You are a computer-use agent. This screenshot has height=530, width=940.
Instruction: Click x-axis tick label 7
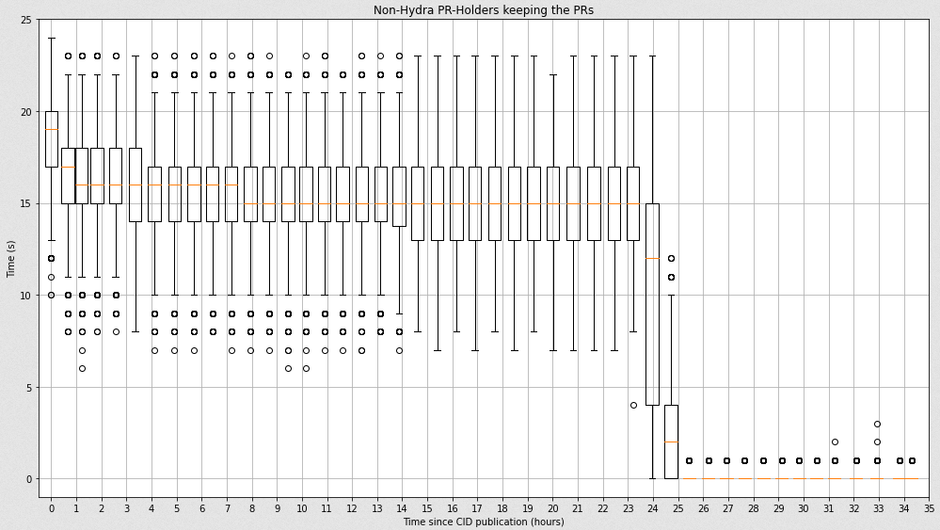[227, 508]
